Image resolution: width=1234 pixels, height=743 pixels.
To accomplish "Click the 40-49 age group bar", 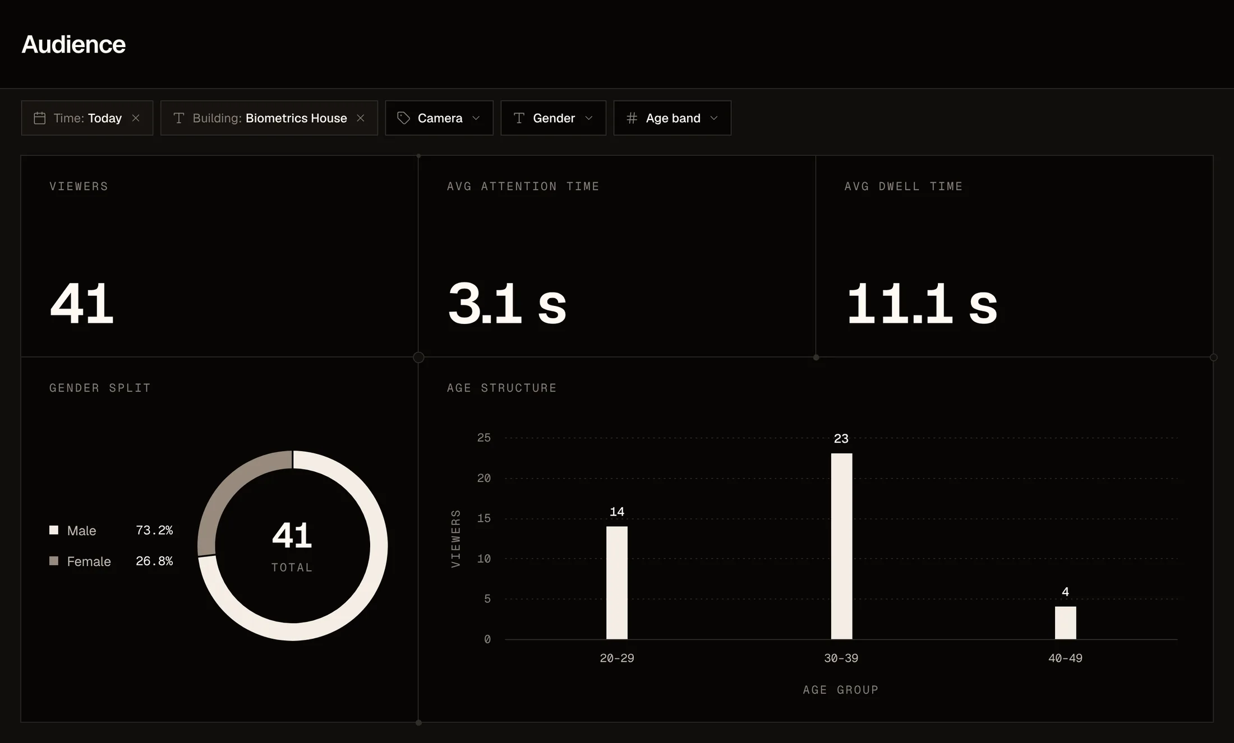I will click(1066, 623).
